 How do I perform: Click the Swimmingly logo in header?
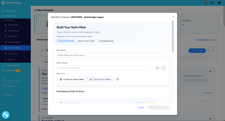click(x=11, y=3)
